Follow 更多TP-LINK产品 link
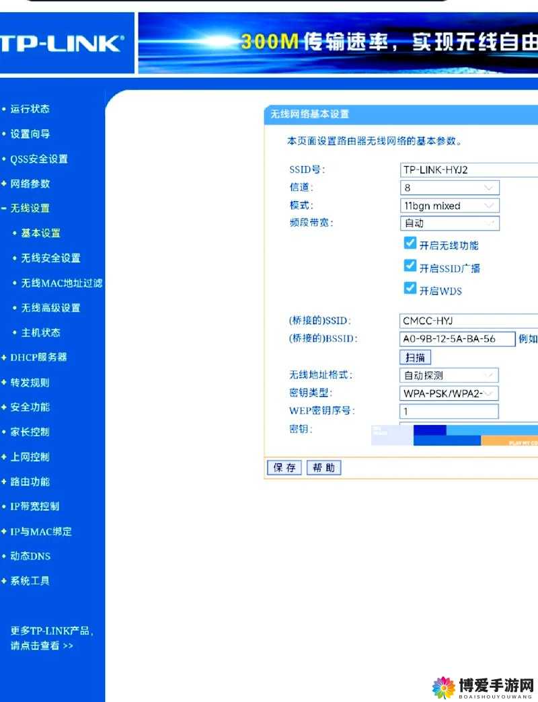 click(52, 638)
